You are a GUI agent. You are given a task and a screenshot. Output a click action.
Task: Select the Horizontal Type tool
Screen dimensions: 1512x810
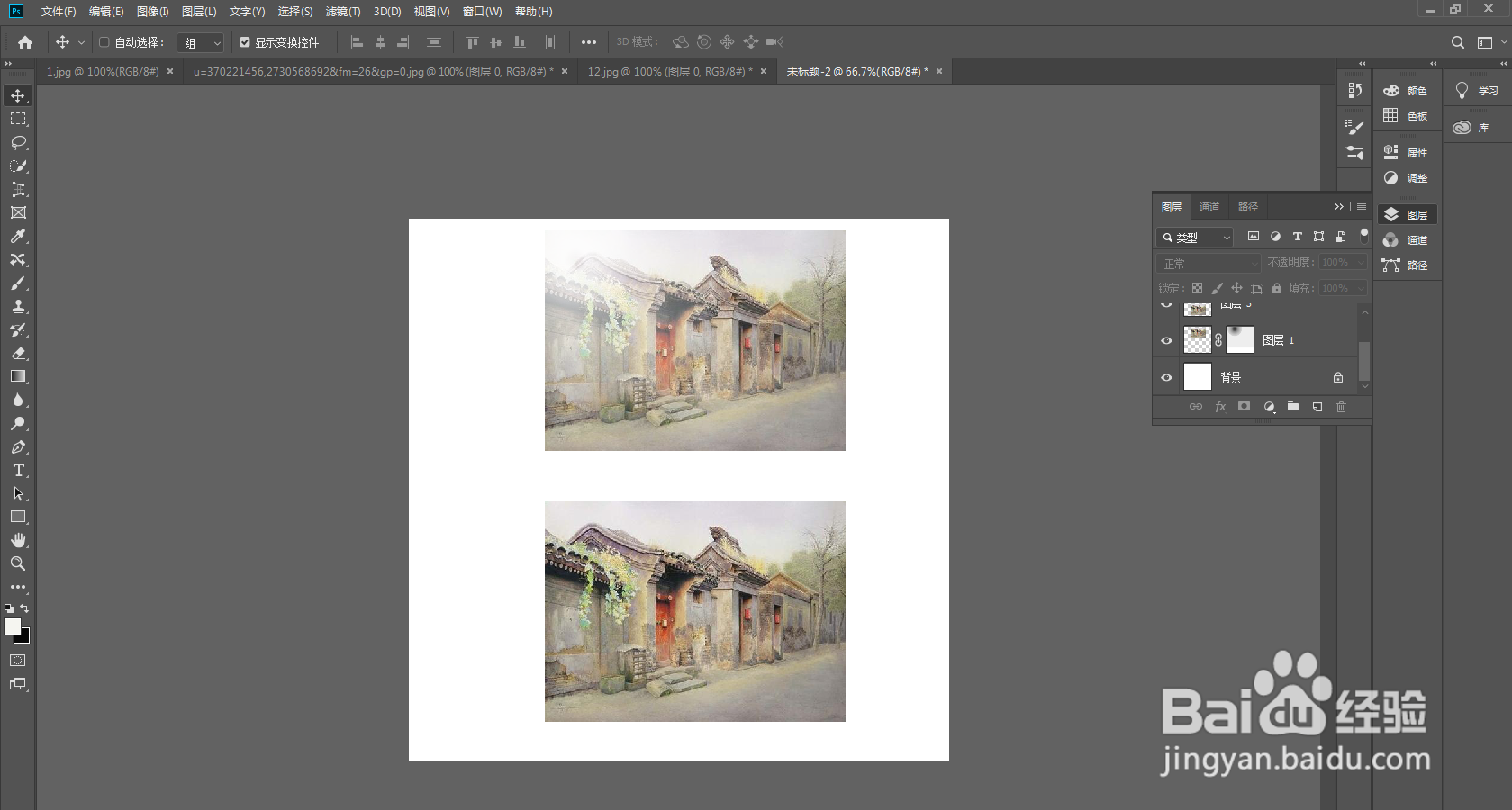tap(18, 470)
